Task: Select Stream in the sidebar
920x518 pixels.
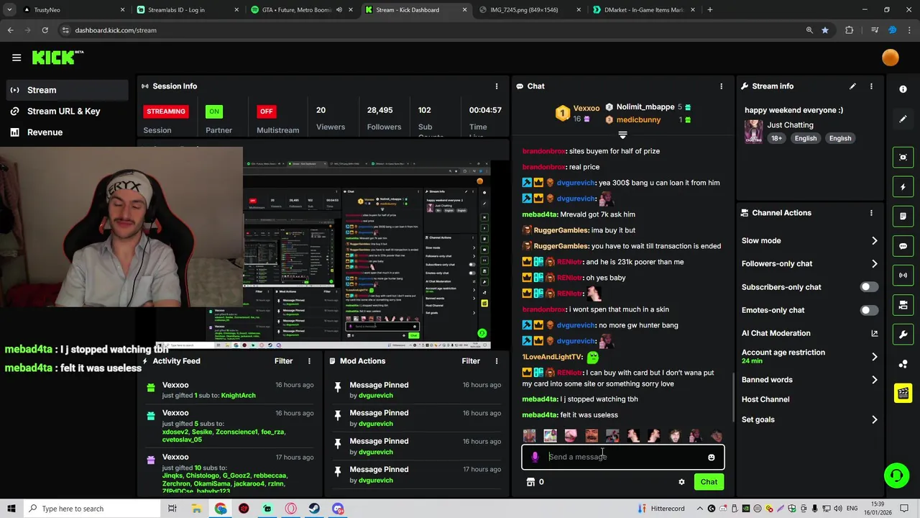Action: pos(67,90)
